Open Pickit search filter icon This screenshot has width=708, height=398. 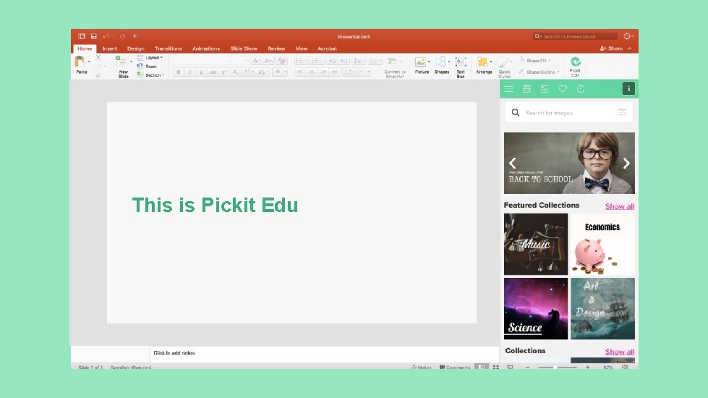[x=622, y=112]
